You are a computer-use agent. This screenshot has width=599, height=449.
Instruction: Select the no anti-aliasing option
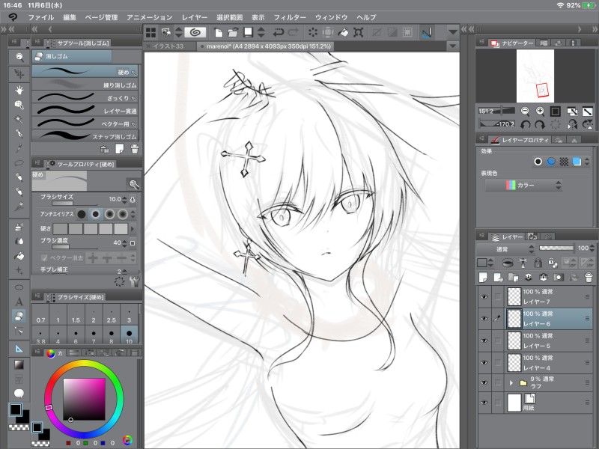tap(82, 214)
